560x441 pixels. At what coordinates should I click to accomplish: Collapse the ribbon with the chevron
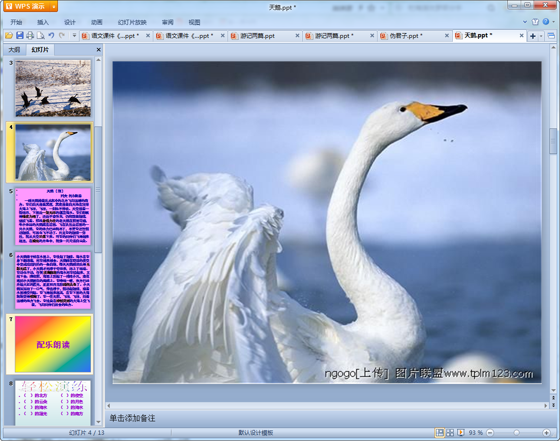pos(526,22)
